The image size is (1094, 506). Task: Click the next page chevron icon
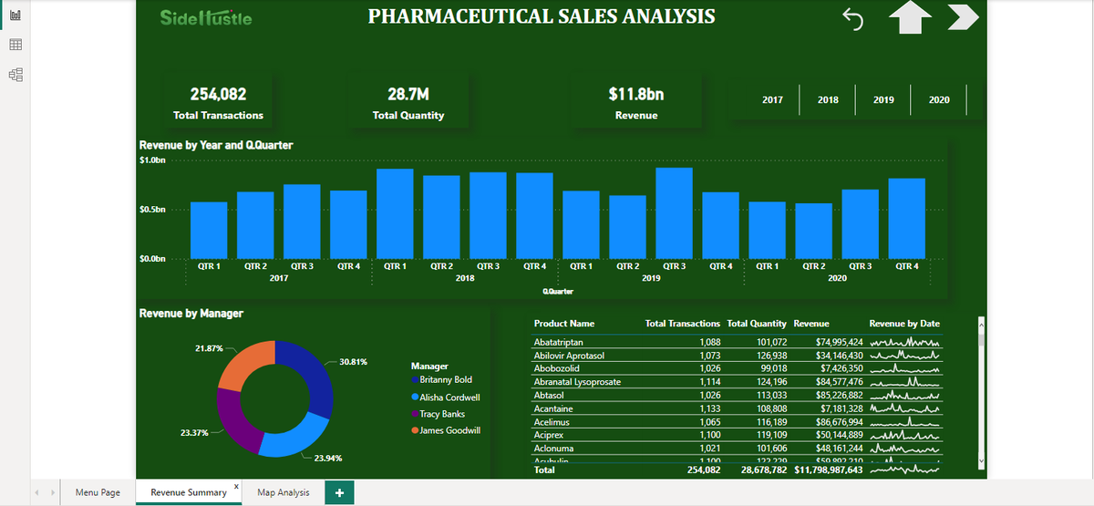pyautogui.click(x=963, y=18)
